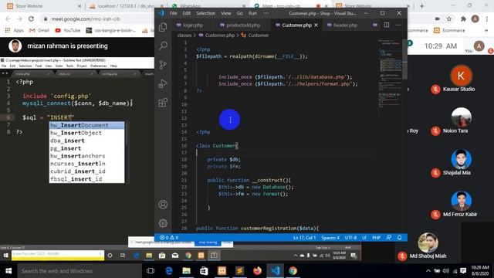Open YouTube bookmark in Chrome
The width and height of the screenshot is (494, 278).
pyautogui.click(x=68, y=30)
